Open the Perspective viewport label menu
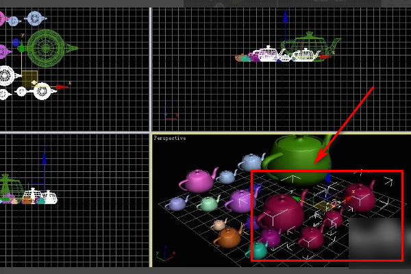411x274 pixels. pyautogui.click(x=170, y=138)
